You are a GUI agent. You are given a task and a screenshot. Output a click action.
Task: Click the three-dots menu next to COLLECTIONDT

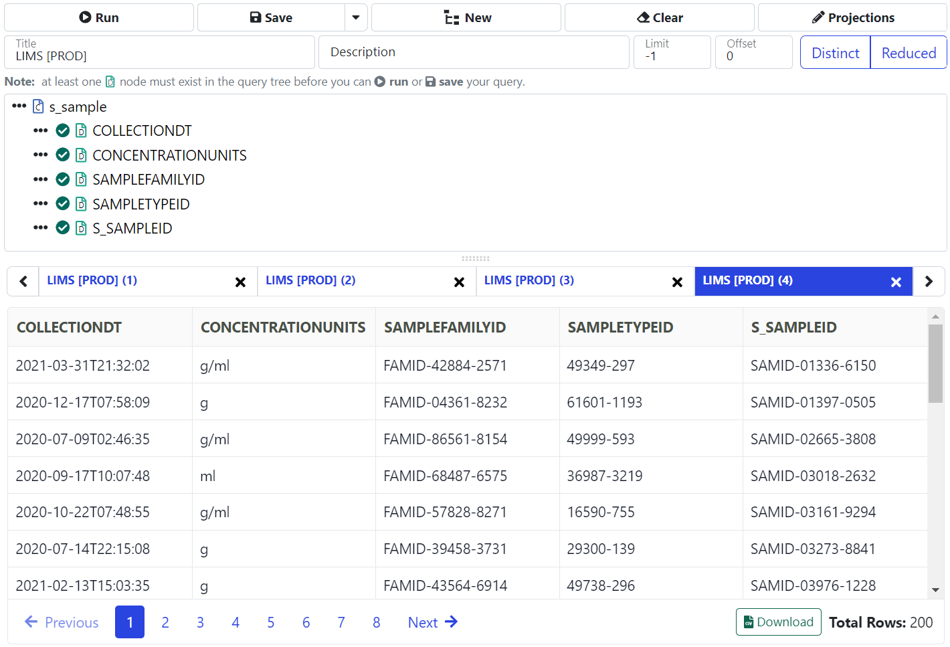pos(41,130)
